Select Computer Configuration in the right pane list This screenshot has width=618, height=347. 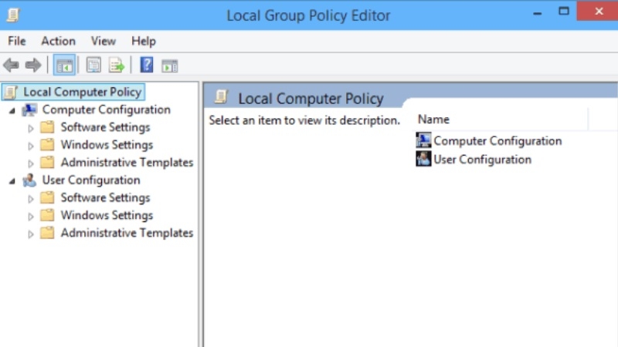pyautogui.click(x=497, y=141)
